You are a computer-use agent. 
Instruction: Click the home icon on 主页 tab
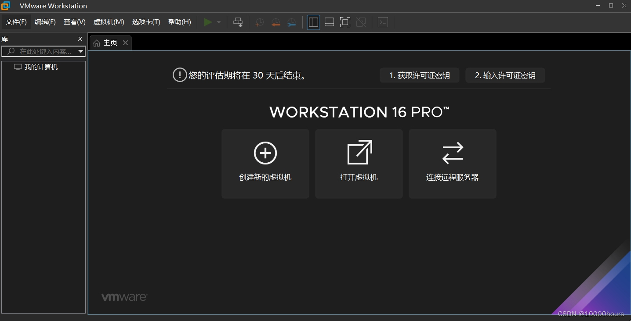[x=97, y=43]
